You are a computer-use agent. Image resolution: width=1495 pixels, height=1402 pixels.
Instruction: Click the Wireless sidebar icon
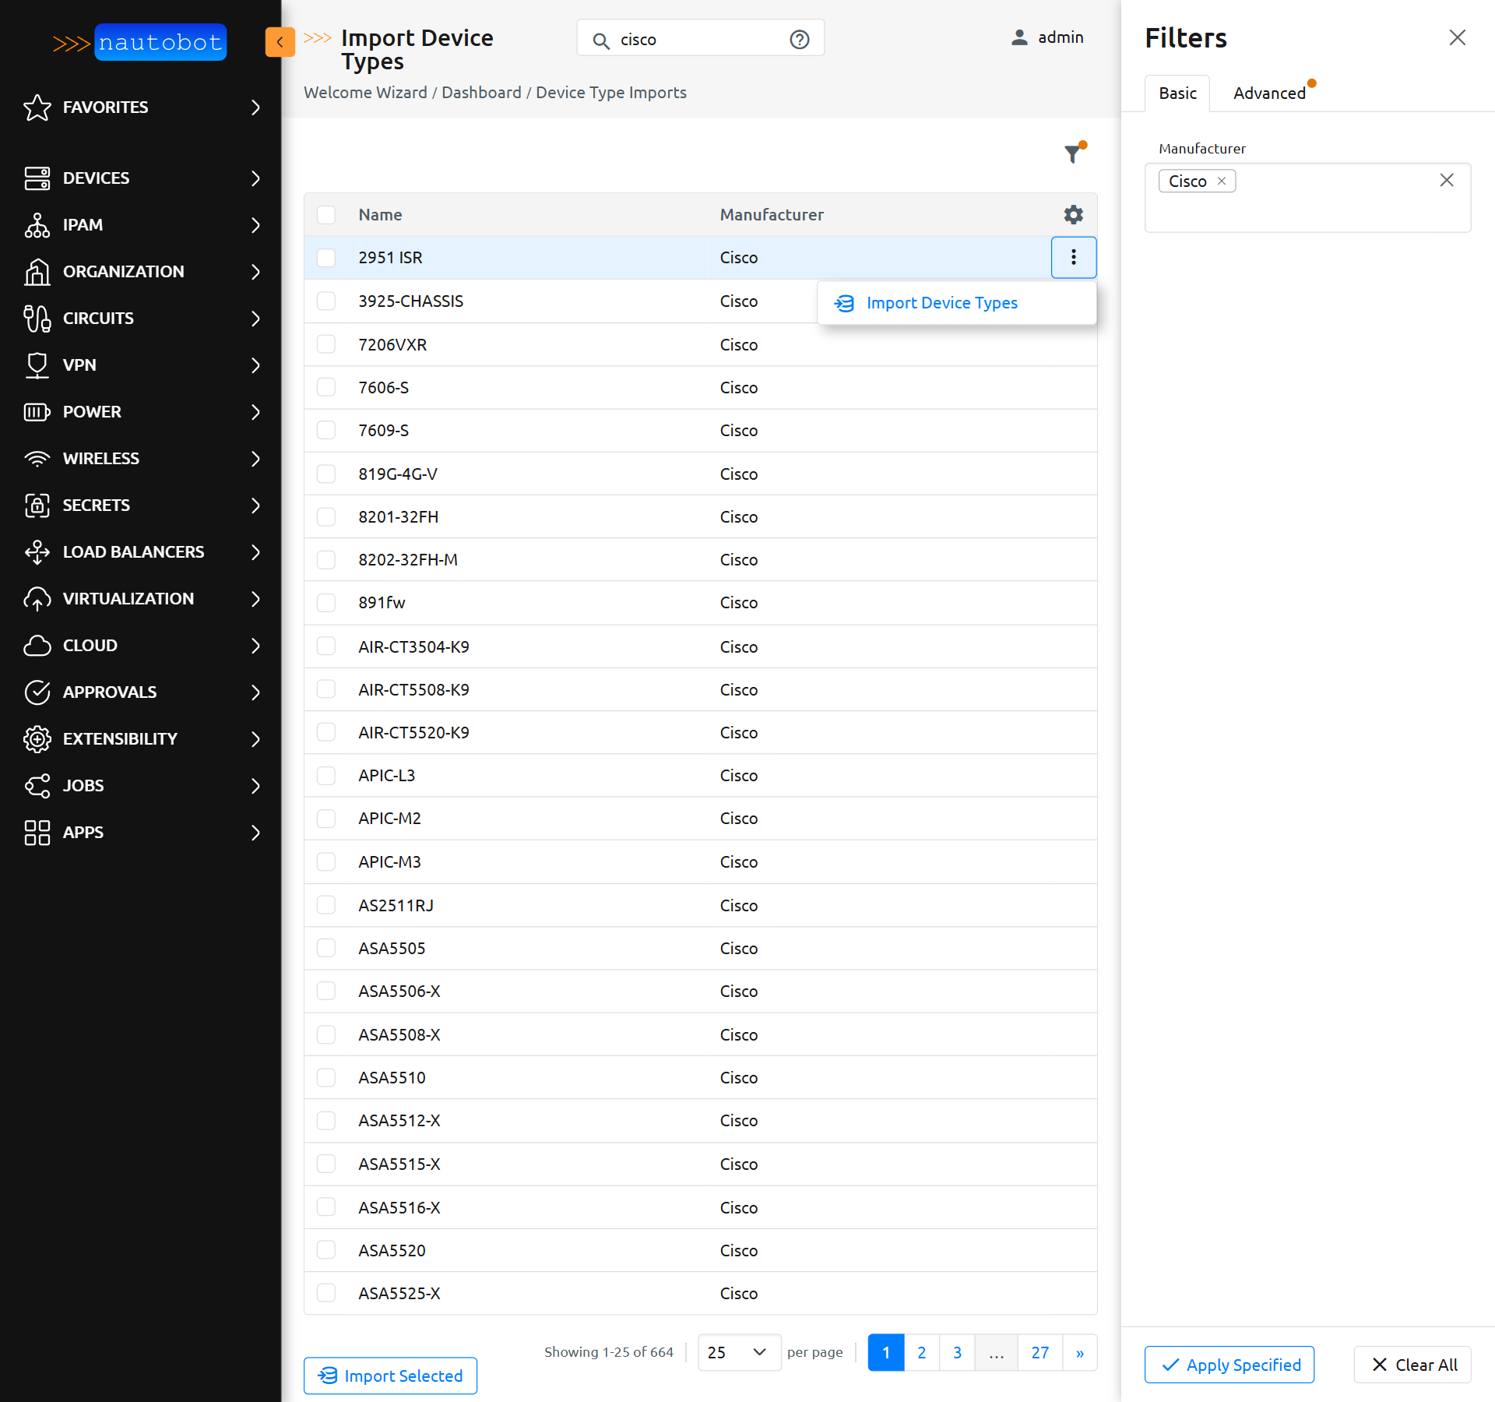[x=37, y=458]
